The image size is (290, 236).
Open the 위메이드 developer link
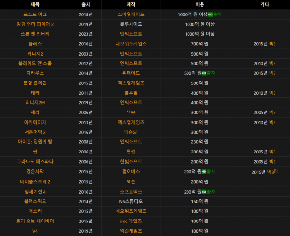(x=131, y=73)
